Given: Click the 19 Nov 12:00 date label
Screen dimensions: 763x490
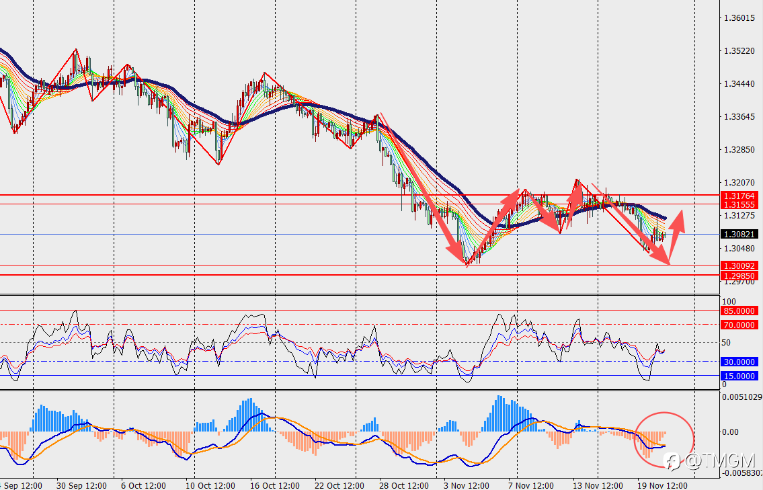Looking at the screenshot, I should coord(662,485).
